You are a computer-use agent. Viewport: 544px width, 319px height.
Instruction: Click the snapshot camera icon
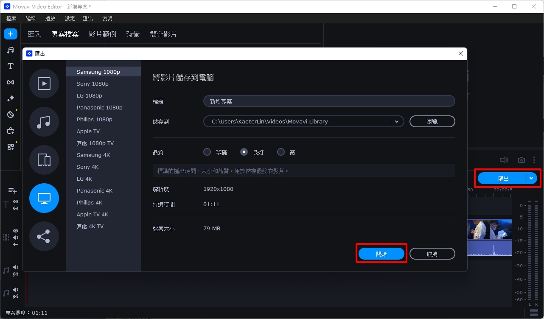[x=521, y=160]
